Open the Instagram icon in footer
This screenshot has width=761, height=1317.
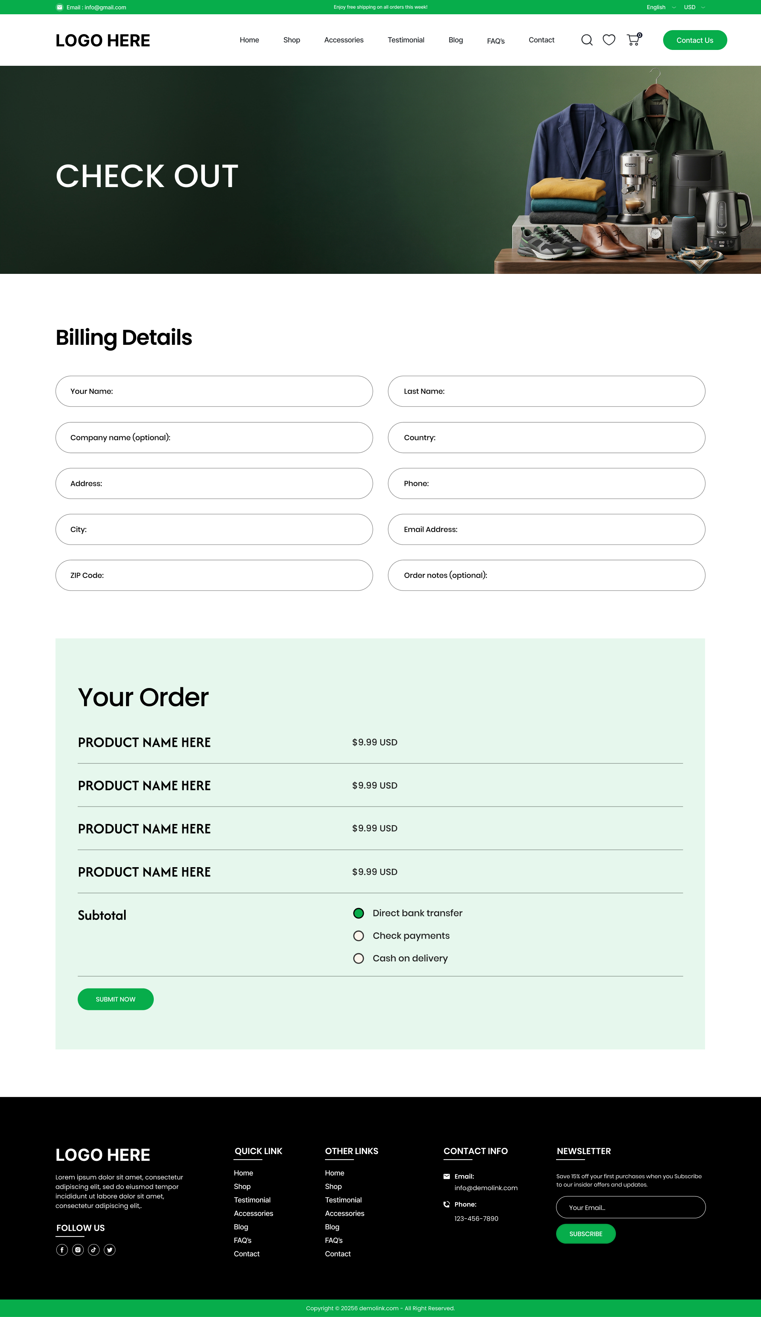[78, 1250]
